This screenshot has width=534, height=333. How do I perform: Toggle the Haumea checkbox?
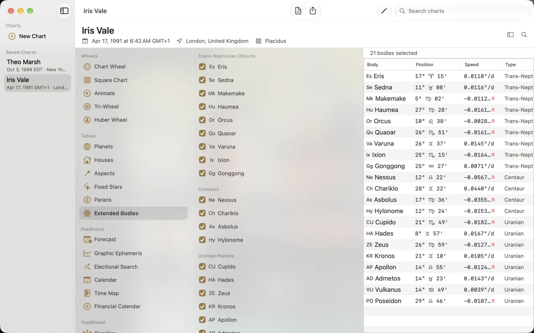(202, 107)
